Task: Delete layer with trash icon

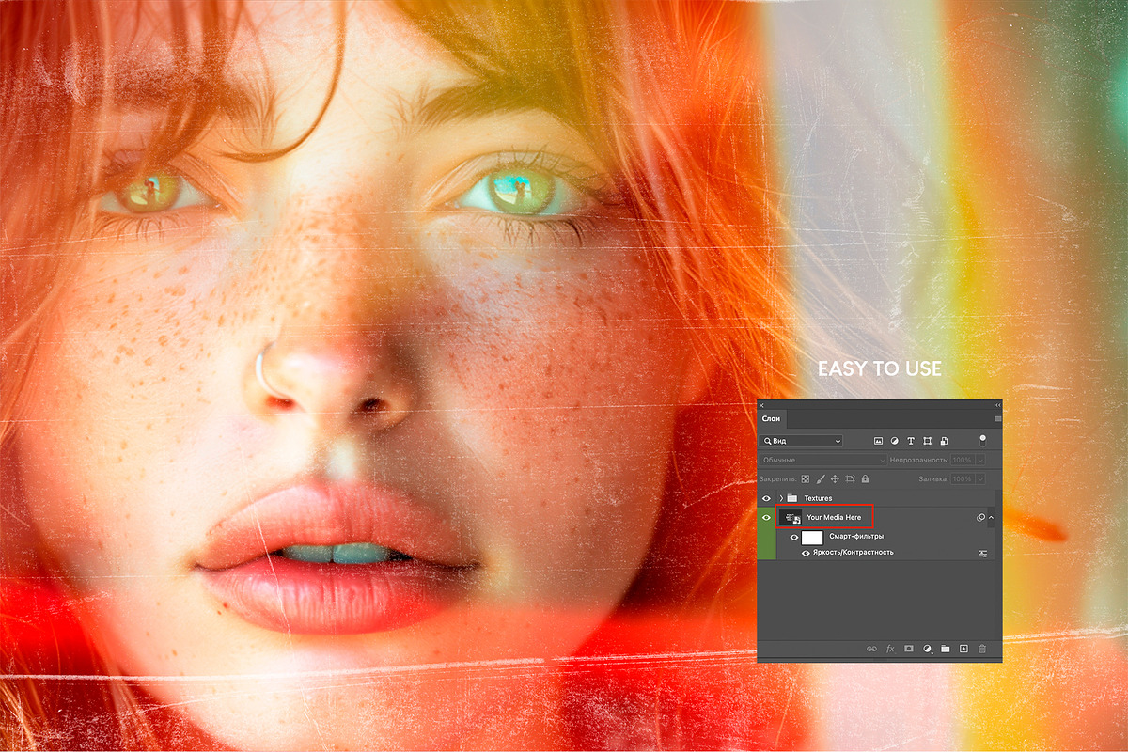Action: [x=982, y=649]
